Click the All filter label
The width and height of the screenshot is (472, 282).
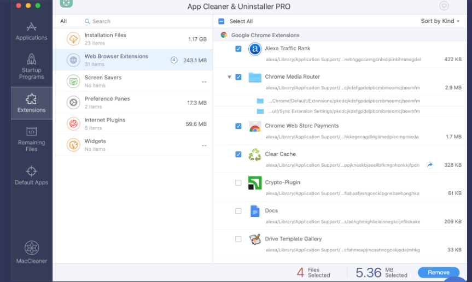63,21
